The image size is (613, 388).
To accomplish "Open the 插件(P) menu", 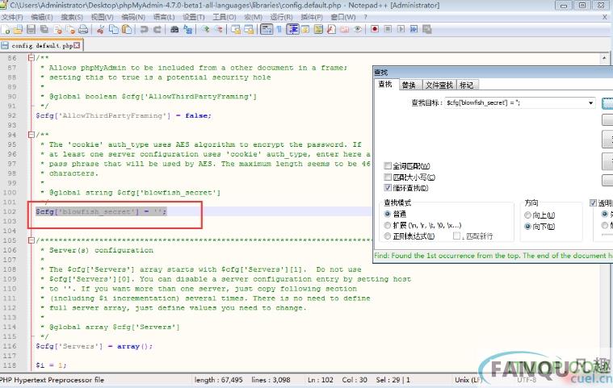I will point(312,17).
